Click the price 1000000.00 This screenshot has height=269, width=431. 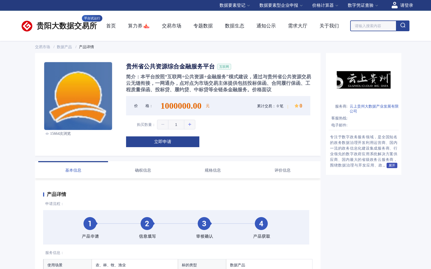pyautogui.click(x=181, y=106)
